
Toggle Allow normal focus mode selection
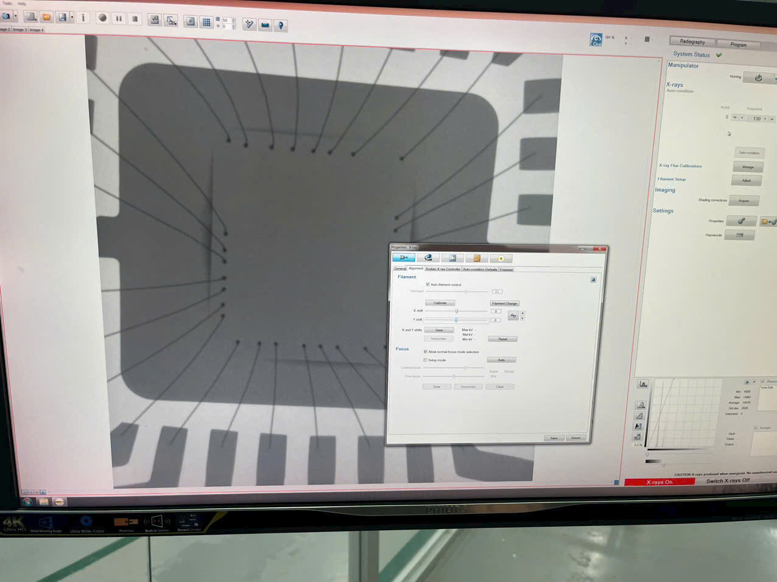tap(425, 352)
